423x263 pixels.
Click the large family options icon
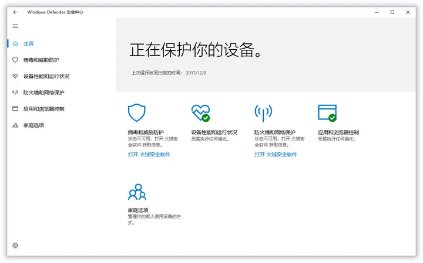click(x=137, y=192)
